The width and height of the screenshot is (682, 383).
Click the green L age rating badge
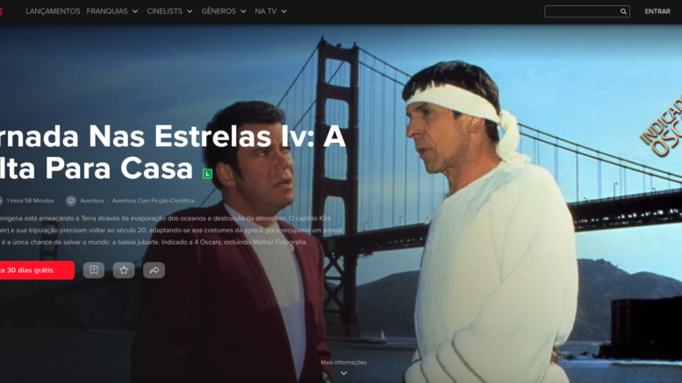coord(207,174)
